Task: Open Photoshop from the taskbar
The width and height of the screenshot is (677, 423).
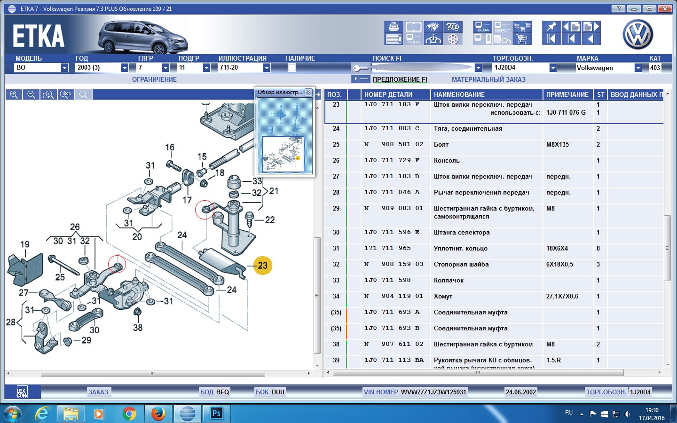Action: [216, 414]
